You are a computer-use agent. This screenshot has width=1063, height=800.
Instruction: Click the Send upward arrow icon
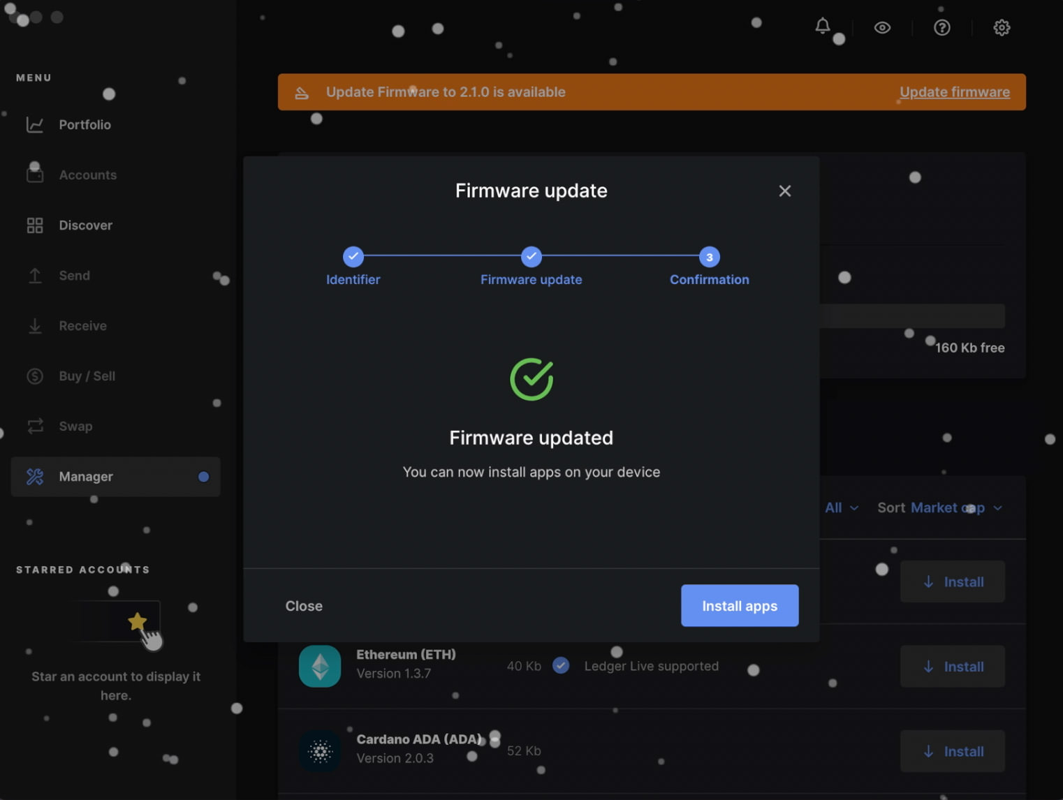point(35,276)
